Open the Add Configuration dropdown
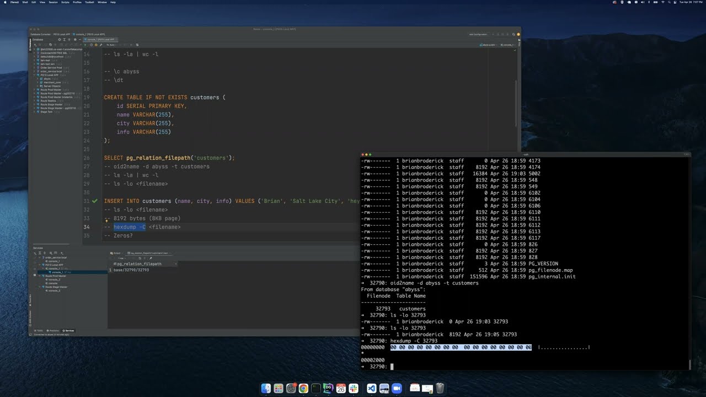The width and height of the screenshot is (706, 397). click(478, 34)
